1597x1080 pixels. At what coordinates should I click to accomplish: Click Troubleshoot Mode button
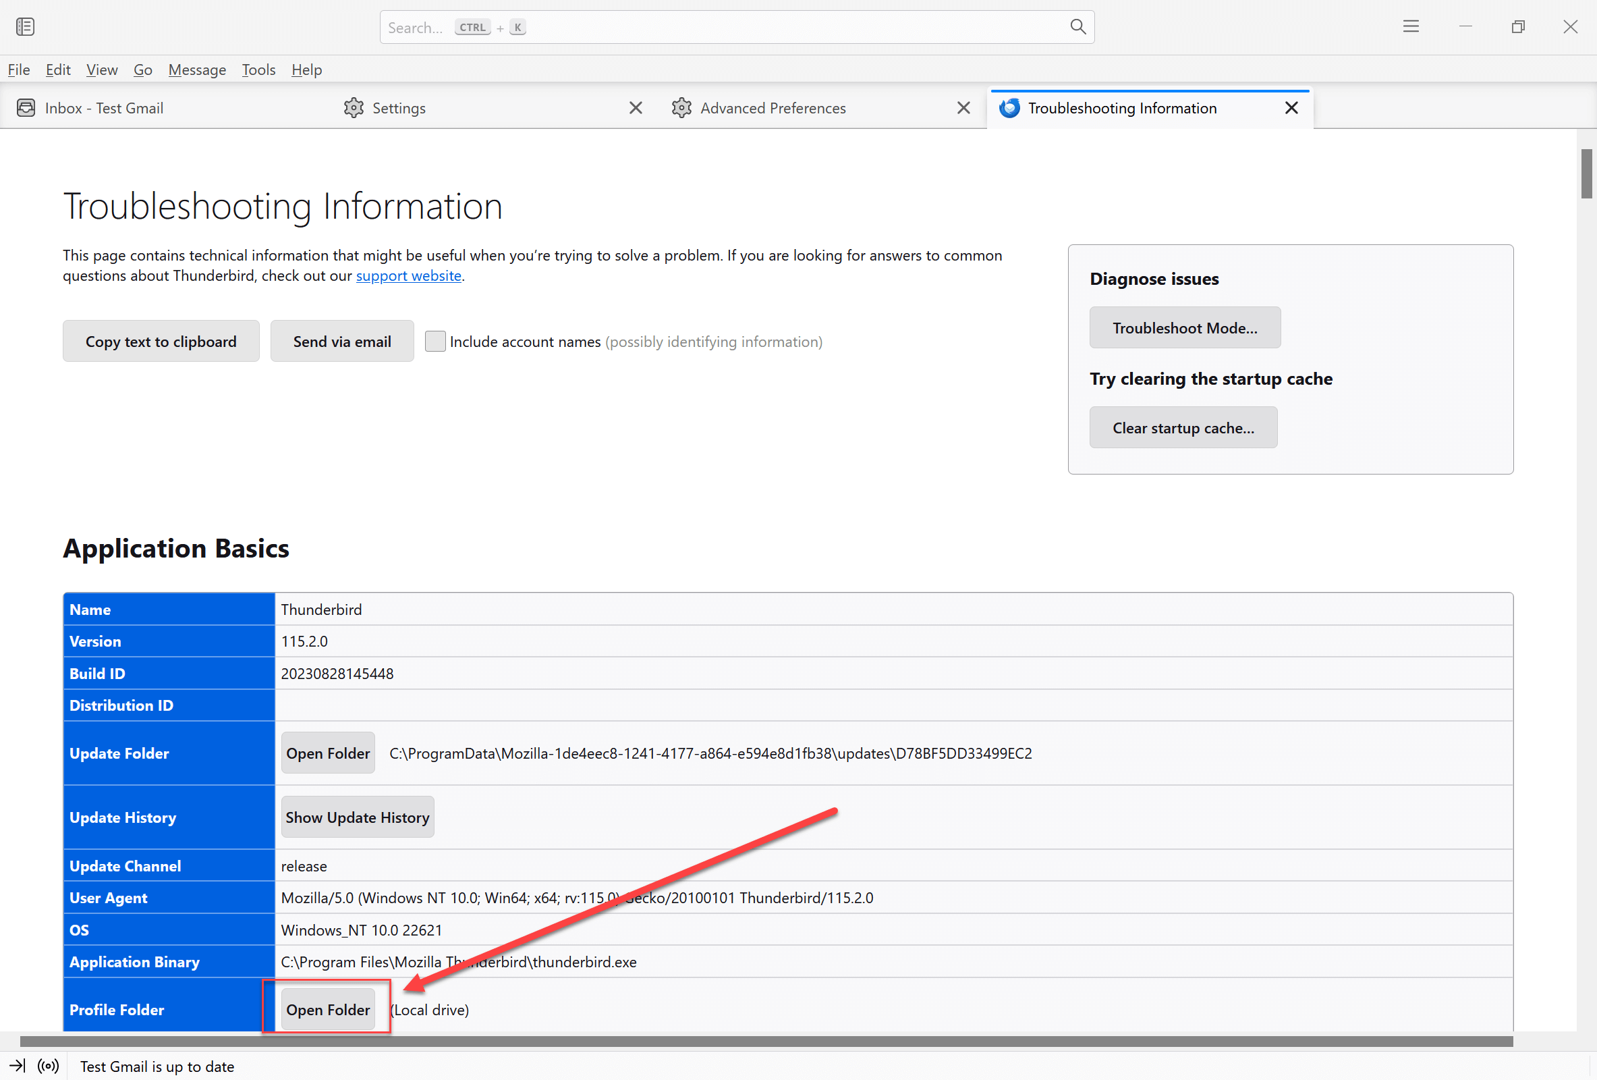click(1185, 327)
